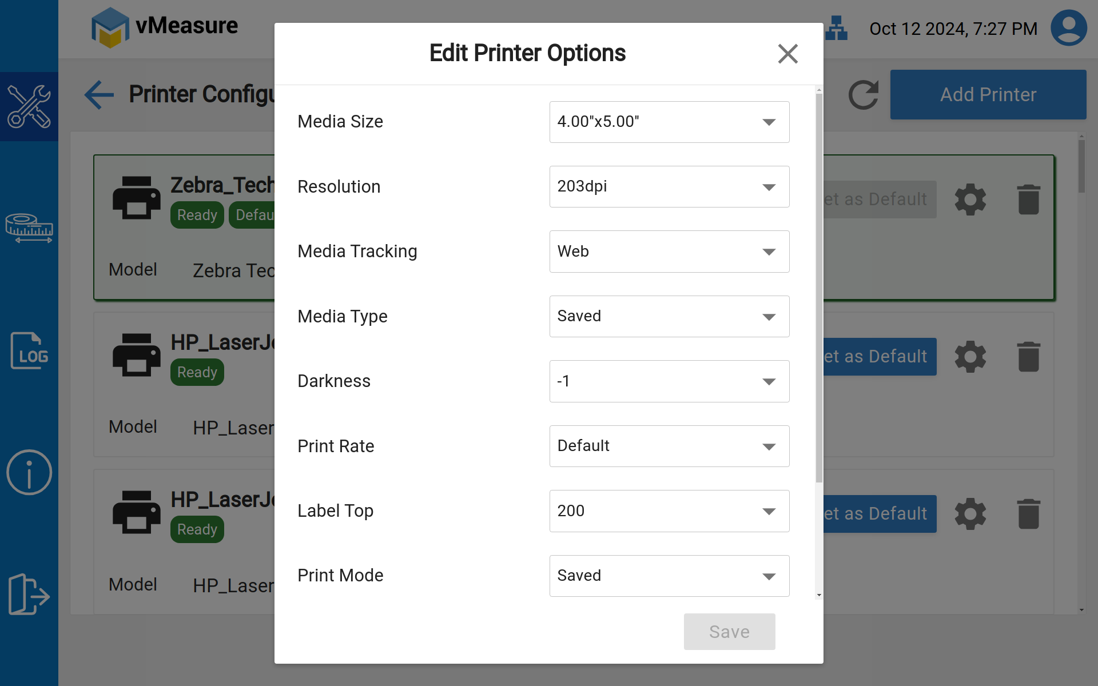Delete the second HP_LaserJet printer
The width and height of the screenshot is (1098, 686).
1028,514
